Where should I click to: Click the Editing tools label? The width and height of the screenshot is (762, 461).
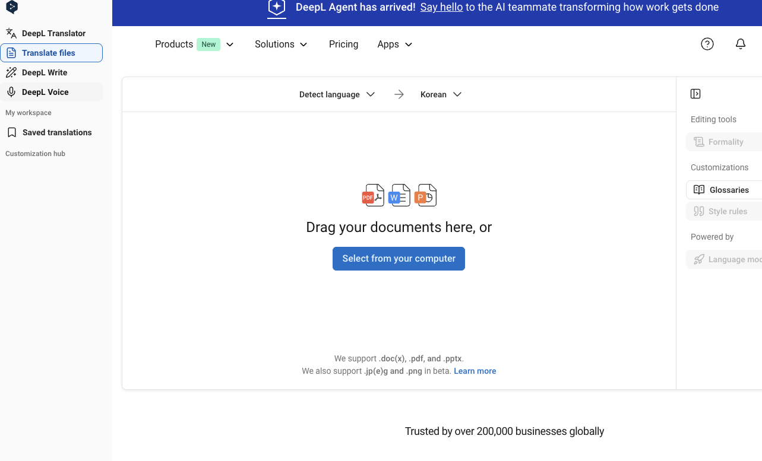click(713, 119)
